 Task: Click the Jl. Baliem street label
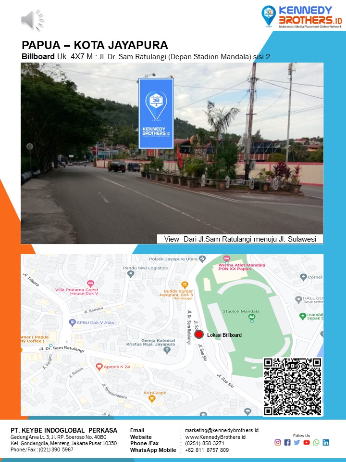pyautogui.click(x=76, y=372)
